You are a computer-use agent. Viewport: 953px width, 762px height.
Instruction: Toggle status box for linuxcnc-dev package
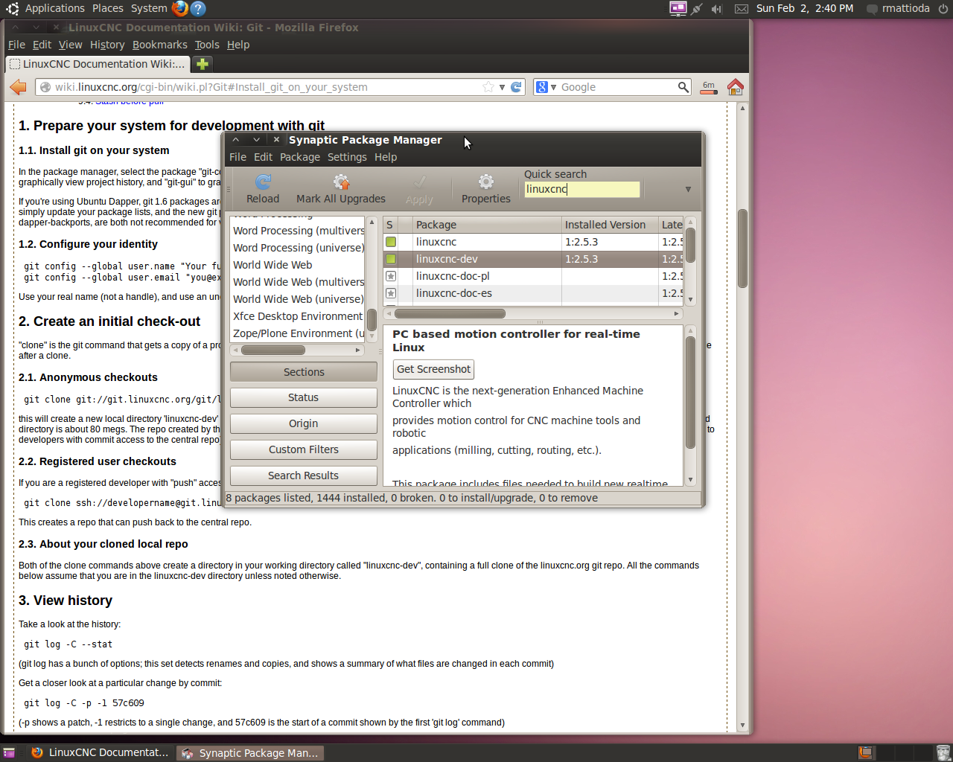tap(391, 259)
